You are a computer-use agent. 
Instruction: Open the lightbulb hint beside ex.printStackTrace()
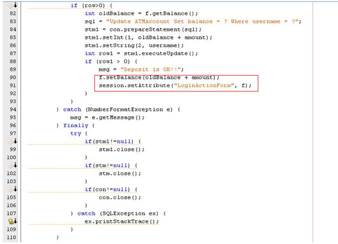[x=12, y=221]
